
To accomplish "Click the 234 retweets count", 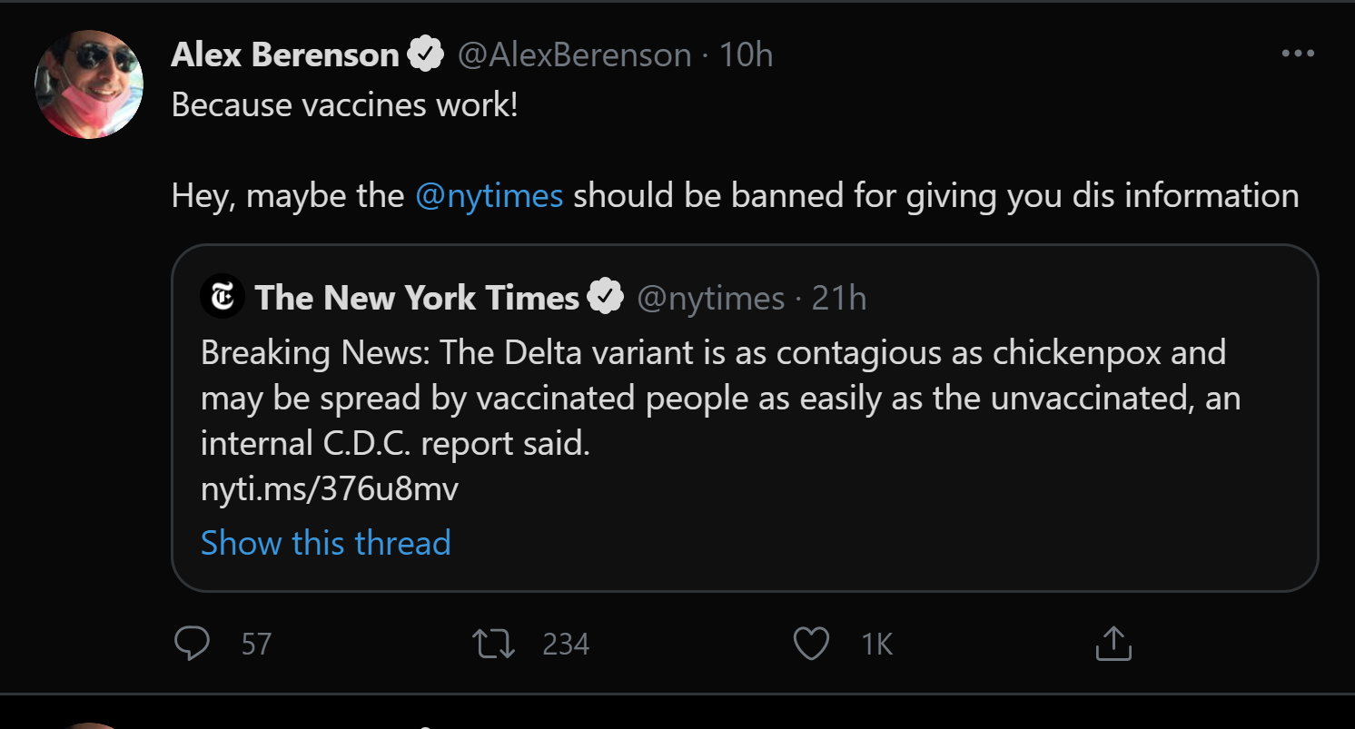I will pos(566,645).
